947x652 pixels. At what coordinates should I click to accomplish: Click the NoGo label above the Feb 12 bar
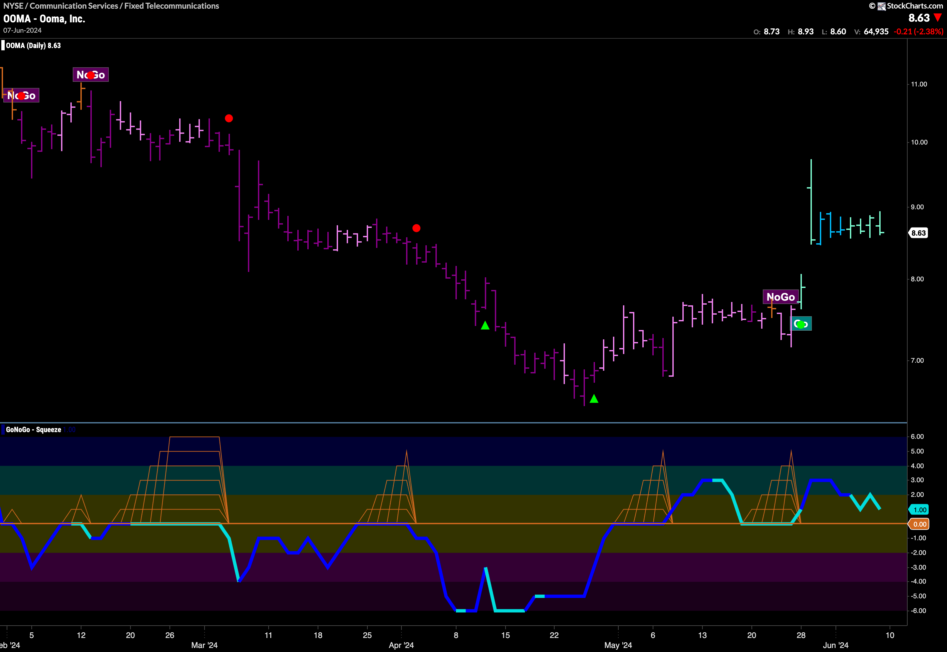(x=91, y=75)
